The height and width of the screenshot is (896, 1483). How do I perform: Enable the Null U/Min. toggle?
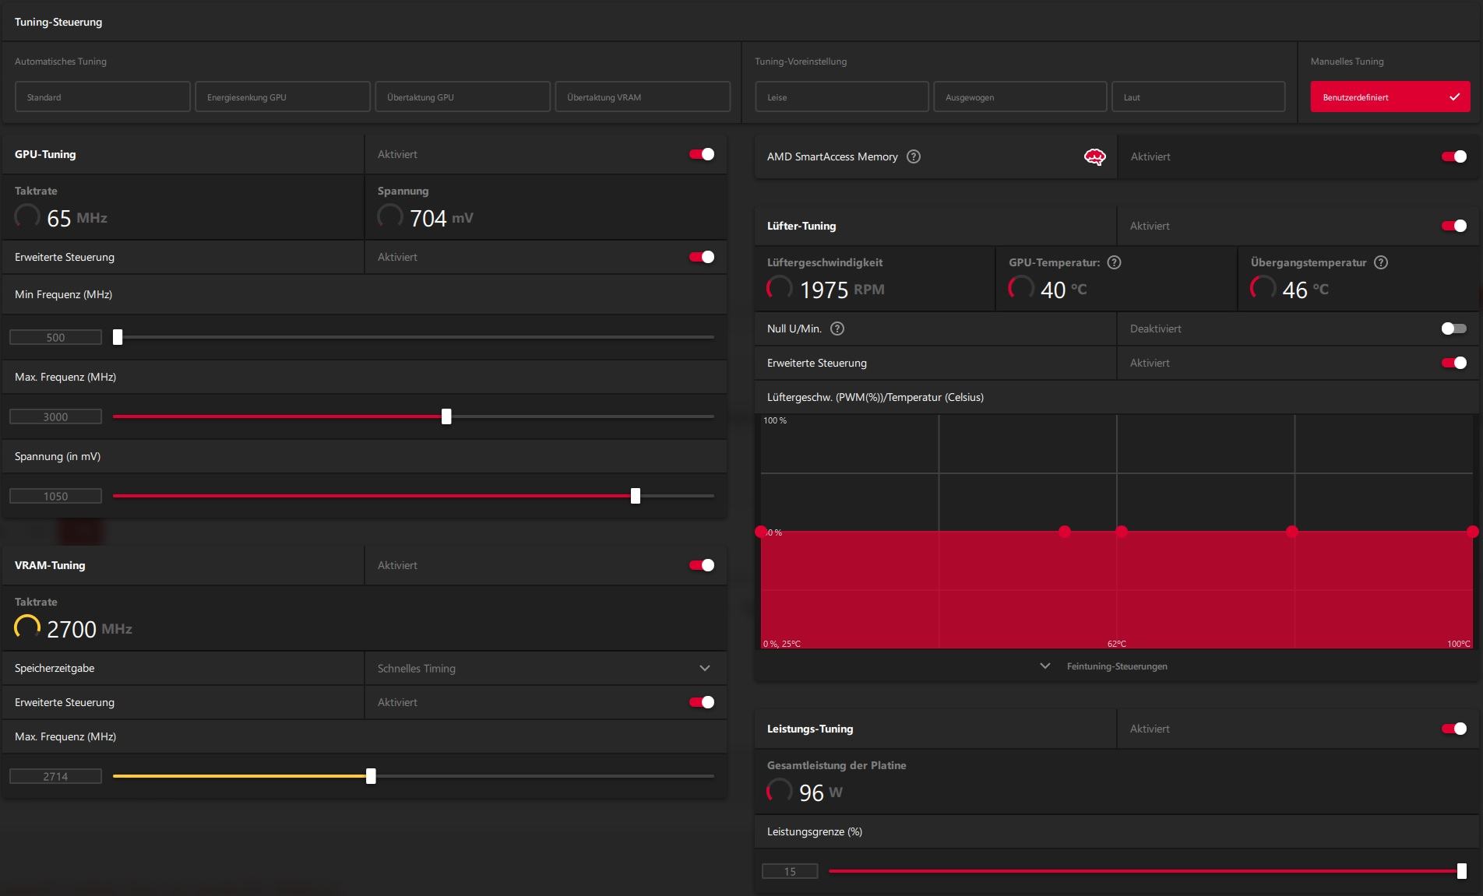click(1454, 329)
